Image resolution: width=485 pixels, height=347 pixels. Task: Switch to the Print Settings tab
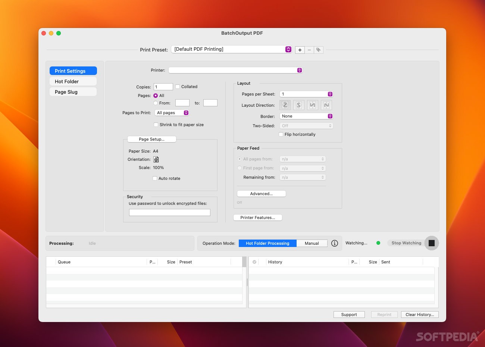coord(73,71)
